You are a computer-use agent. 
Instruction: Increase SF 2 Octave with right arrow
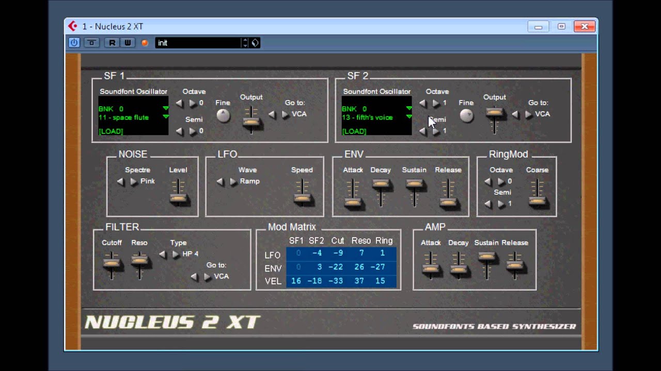click(x=436, y=103)
